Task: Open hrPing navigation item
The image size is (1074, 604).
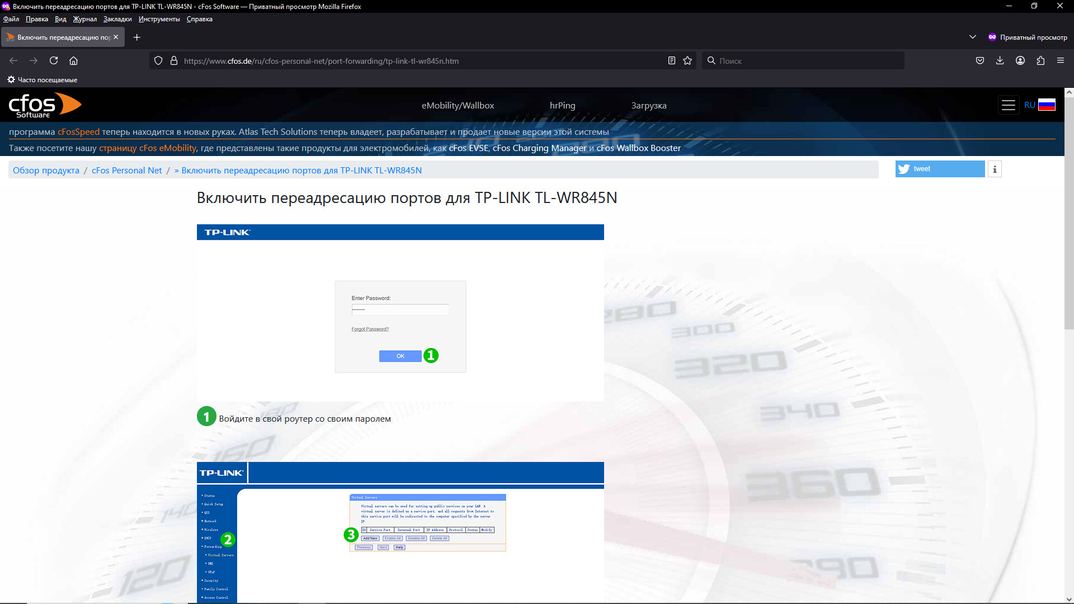Action: (562, 105)
